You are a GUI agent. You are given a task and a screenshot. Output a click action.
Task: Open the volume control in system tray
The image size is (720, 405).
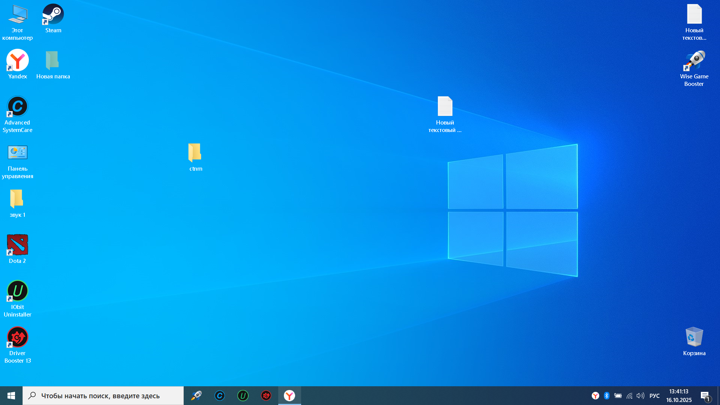pos(640,396)
